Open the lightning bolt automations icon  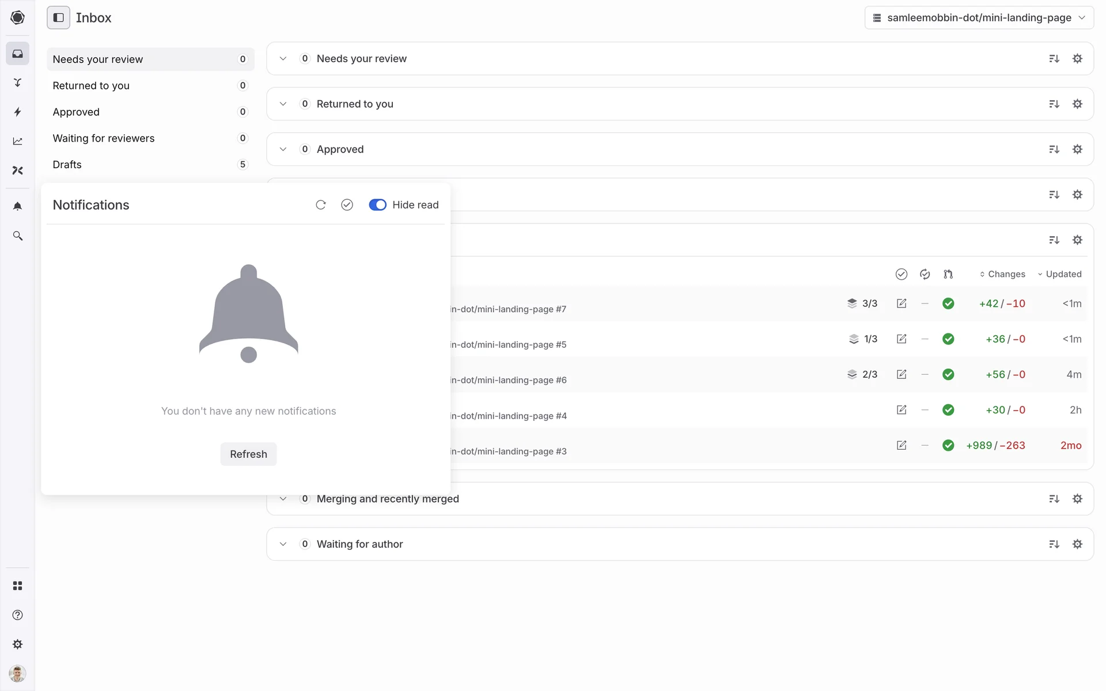[17, 112]
